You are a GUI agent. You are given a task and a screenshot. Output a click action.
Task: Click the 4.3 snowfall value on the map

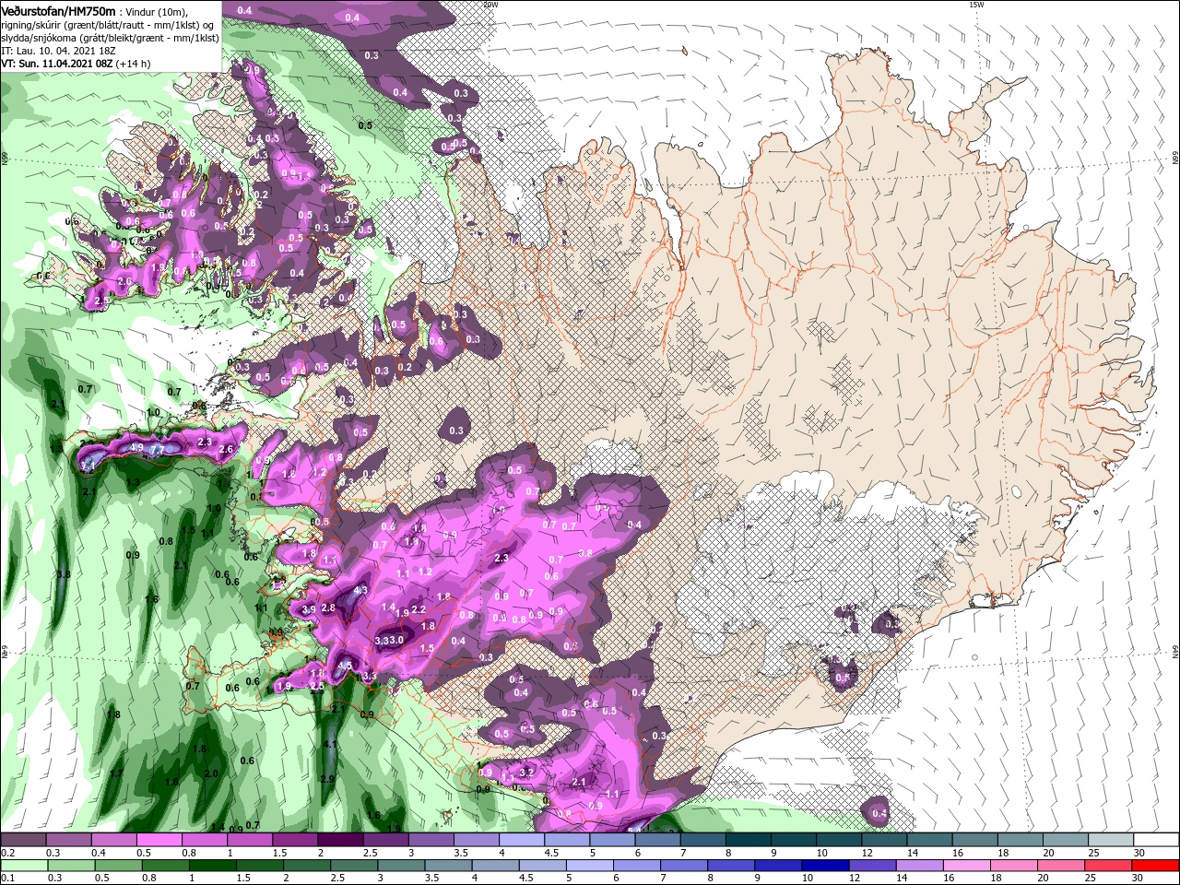pyautogui.click(x=360, y=590)
